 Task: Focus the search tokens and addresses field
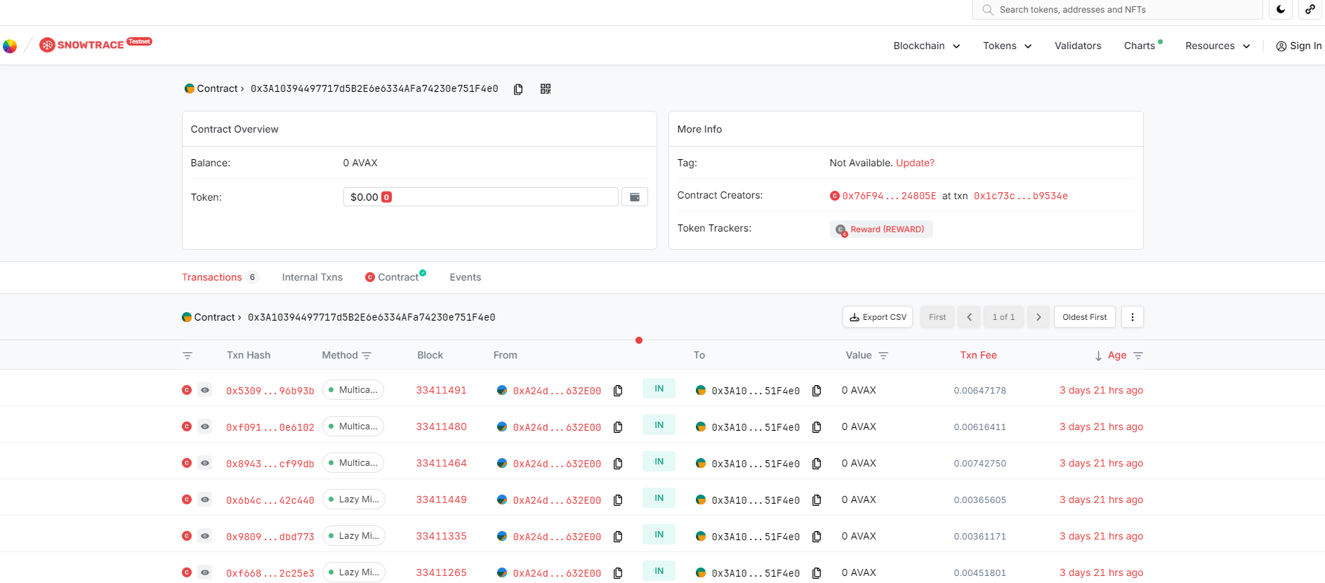[x=1118, y=9]
